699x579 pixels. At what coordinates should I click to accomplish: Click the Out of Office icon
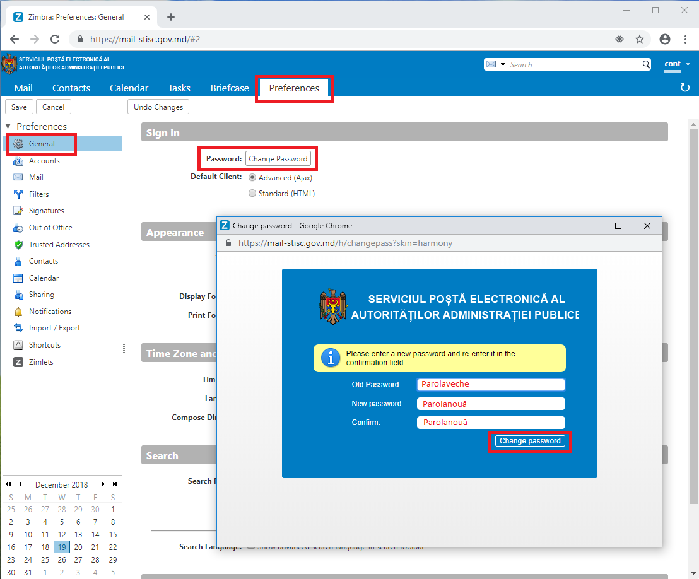(18, 228)
